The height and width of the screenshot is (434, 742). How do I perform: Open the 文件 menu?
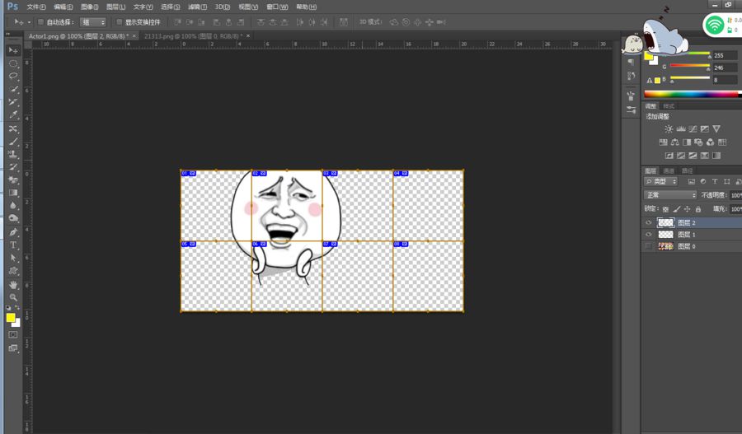coord(36,7)
